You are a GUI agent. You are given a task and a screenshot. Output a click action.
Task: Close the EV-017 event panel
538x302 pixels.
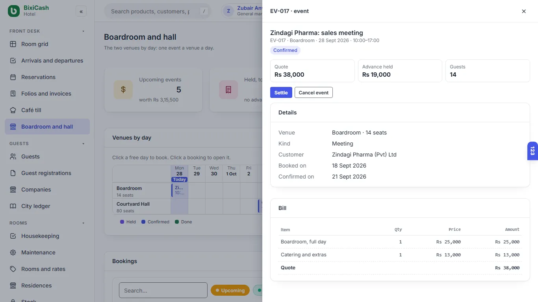(x=524, y=11)
